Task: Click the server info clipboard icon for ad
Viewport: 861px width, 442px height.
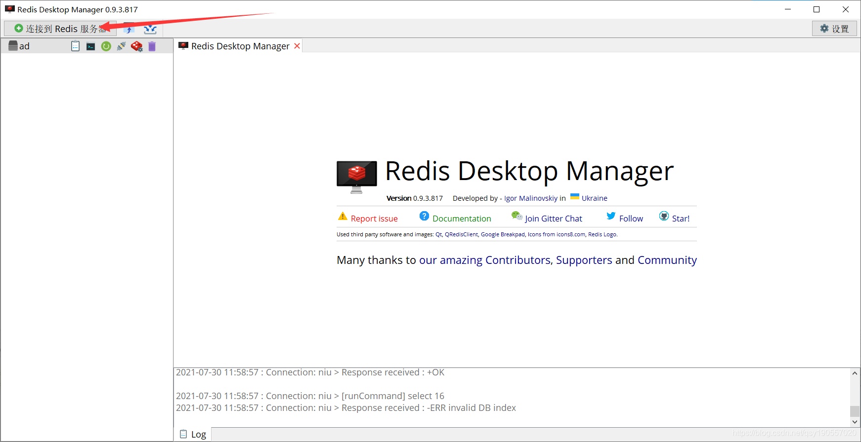Action: click(75, 46)
